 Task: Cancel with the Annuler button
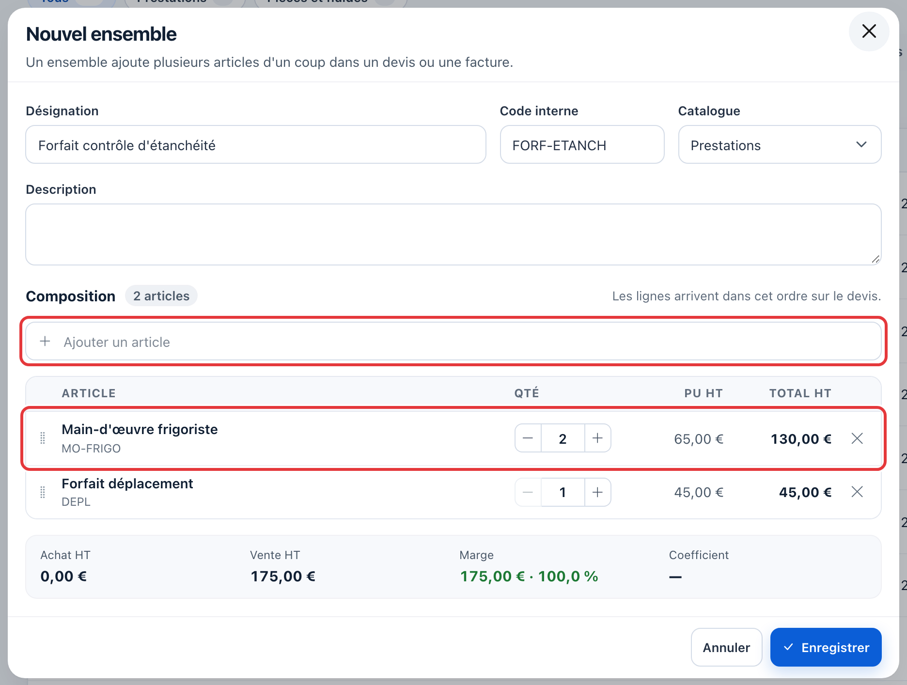coord(726,647)
